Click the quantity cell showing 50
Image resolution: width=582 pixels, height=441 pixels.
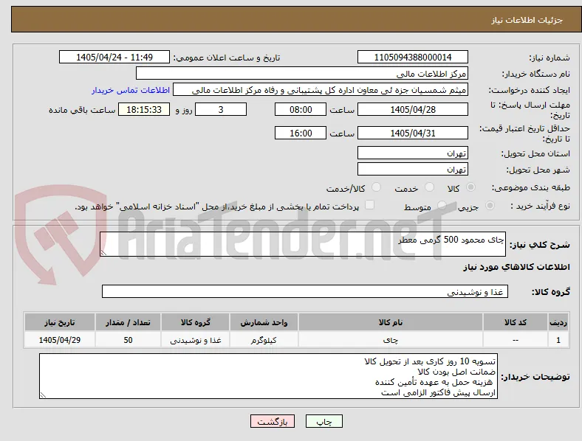click(128, 339)
